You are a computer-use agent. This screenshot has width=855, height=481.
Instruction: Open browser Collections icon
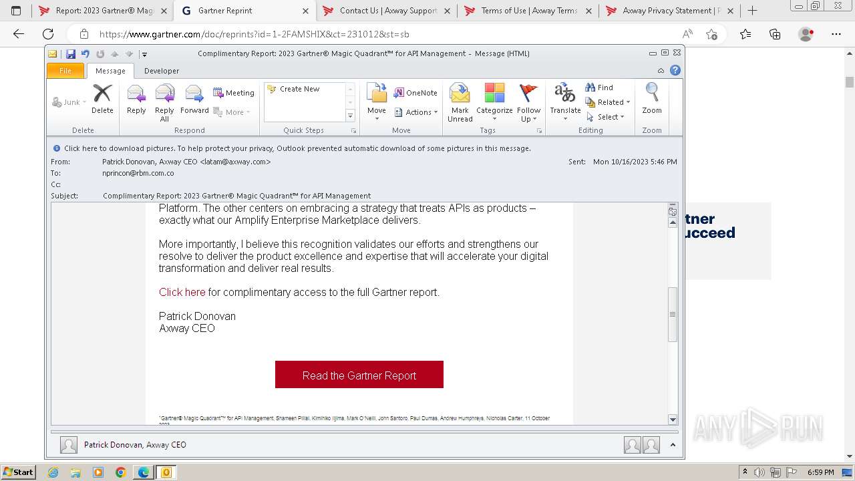tap(775, 34)
